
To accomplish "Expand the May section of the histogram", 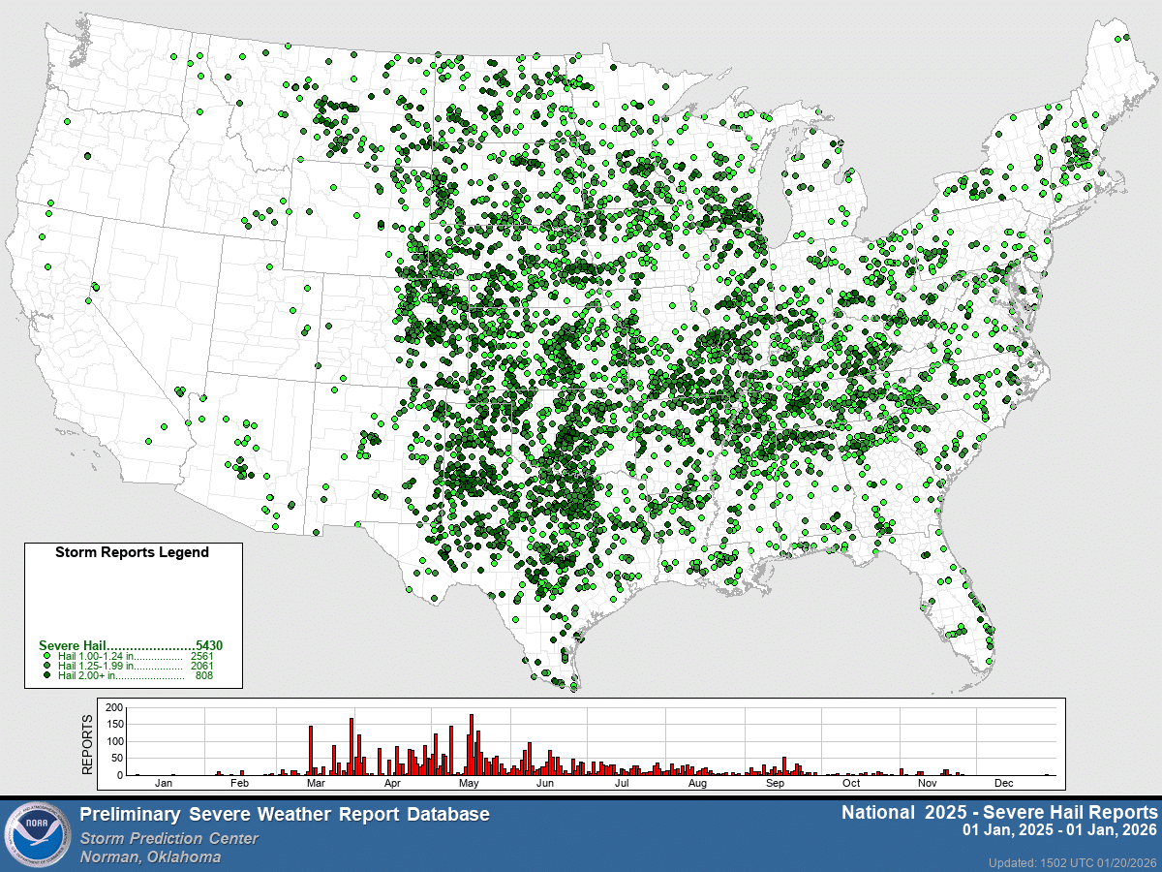I will point(471,781).
